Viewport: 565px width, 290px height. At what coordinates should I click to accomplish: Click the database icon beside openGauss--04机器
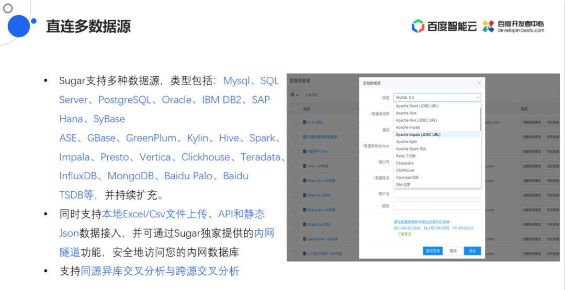(304, 239)
